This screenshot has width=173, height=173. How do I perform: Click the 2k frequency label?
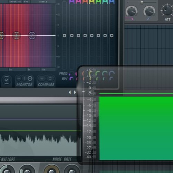click(x=10, y=70)
